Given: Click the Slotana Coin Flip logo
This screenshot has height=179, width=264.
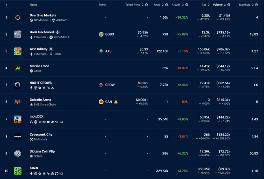Looking at the screenshot, I should [x=18, y=153].
